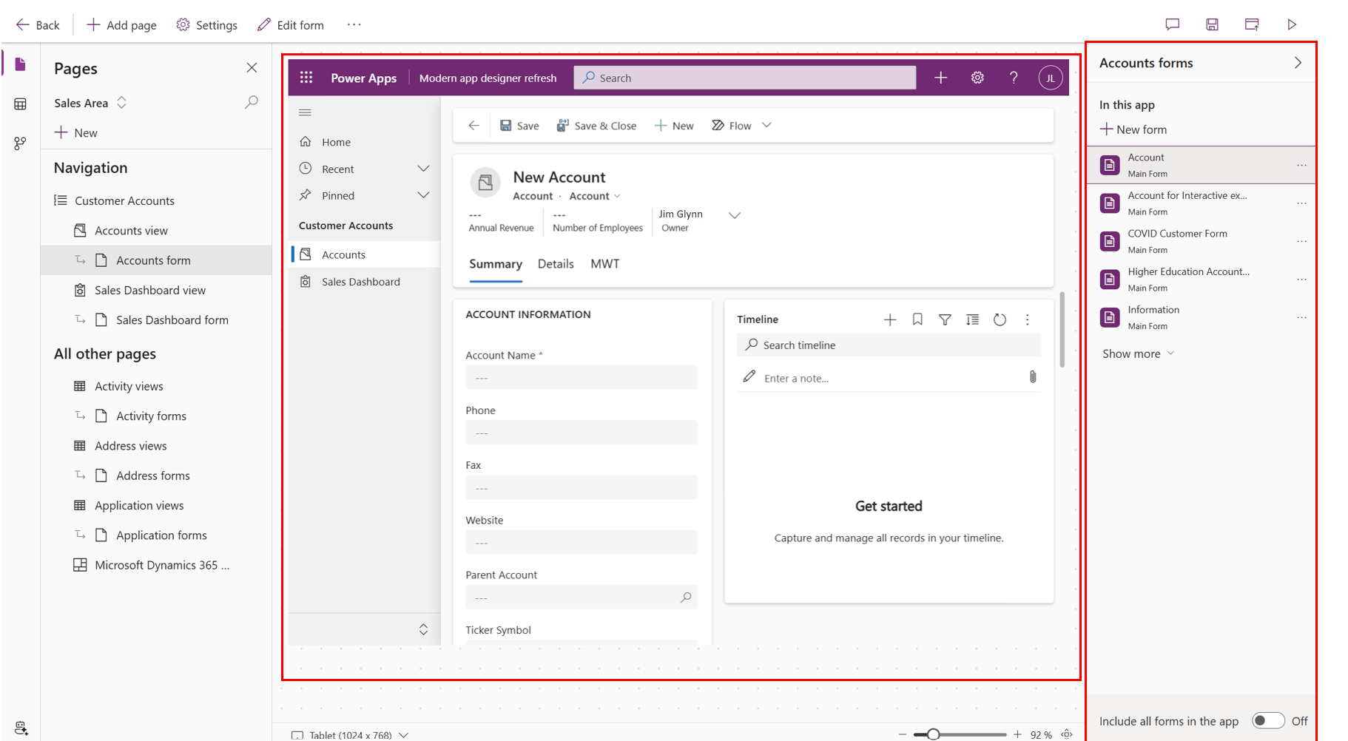
Task: Zoom out with the minus button
Action: 902,734
